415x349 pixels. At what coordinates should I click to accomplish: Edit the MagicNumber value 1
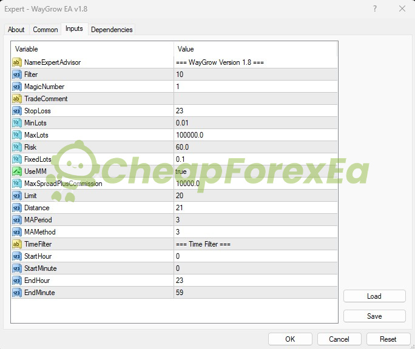pyautogui.click(x=255, y=87)
